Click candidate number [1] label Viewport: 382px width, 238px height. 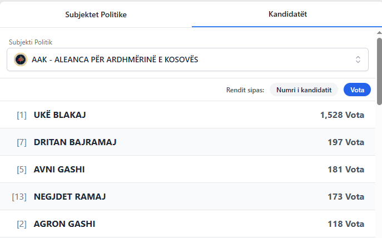pos(22,115)
